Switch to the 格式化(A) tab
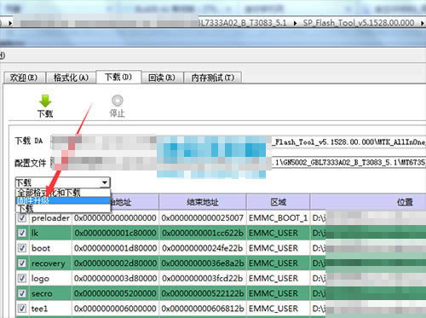The width and height of the screenshot is (426, 318). point(71,78)
